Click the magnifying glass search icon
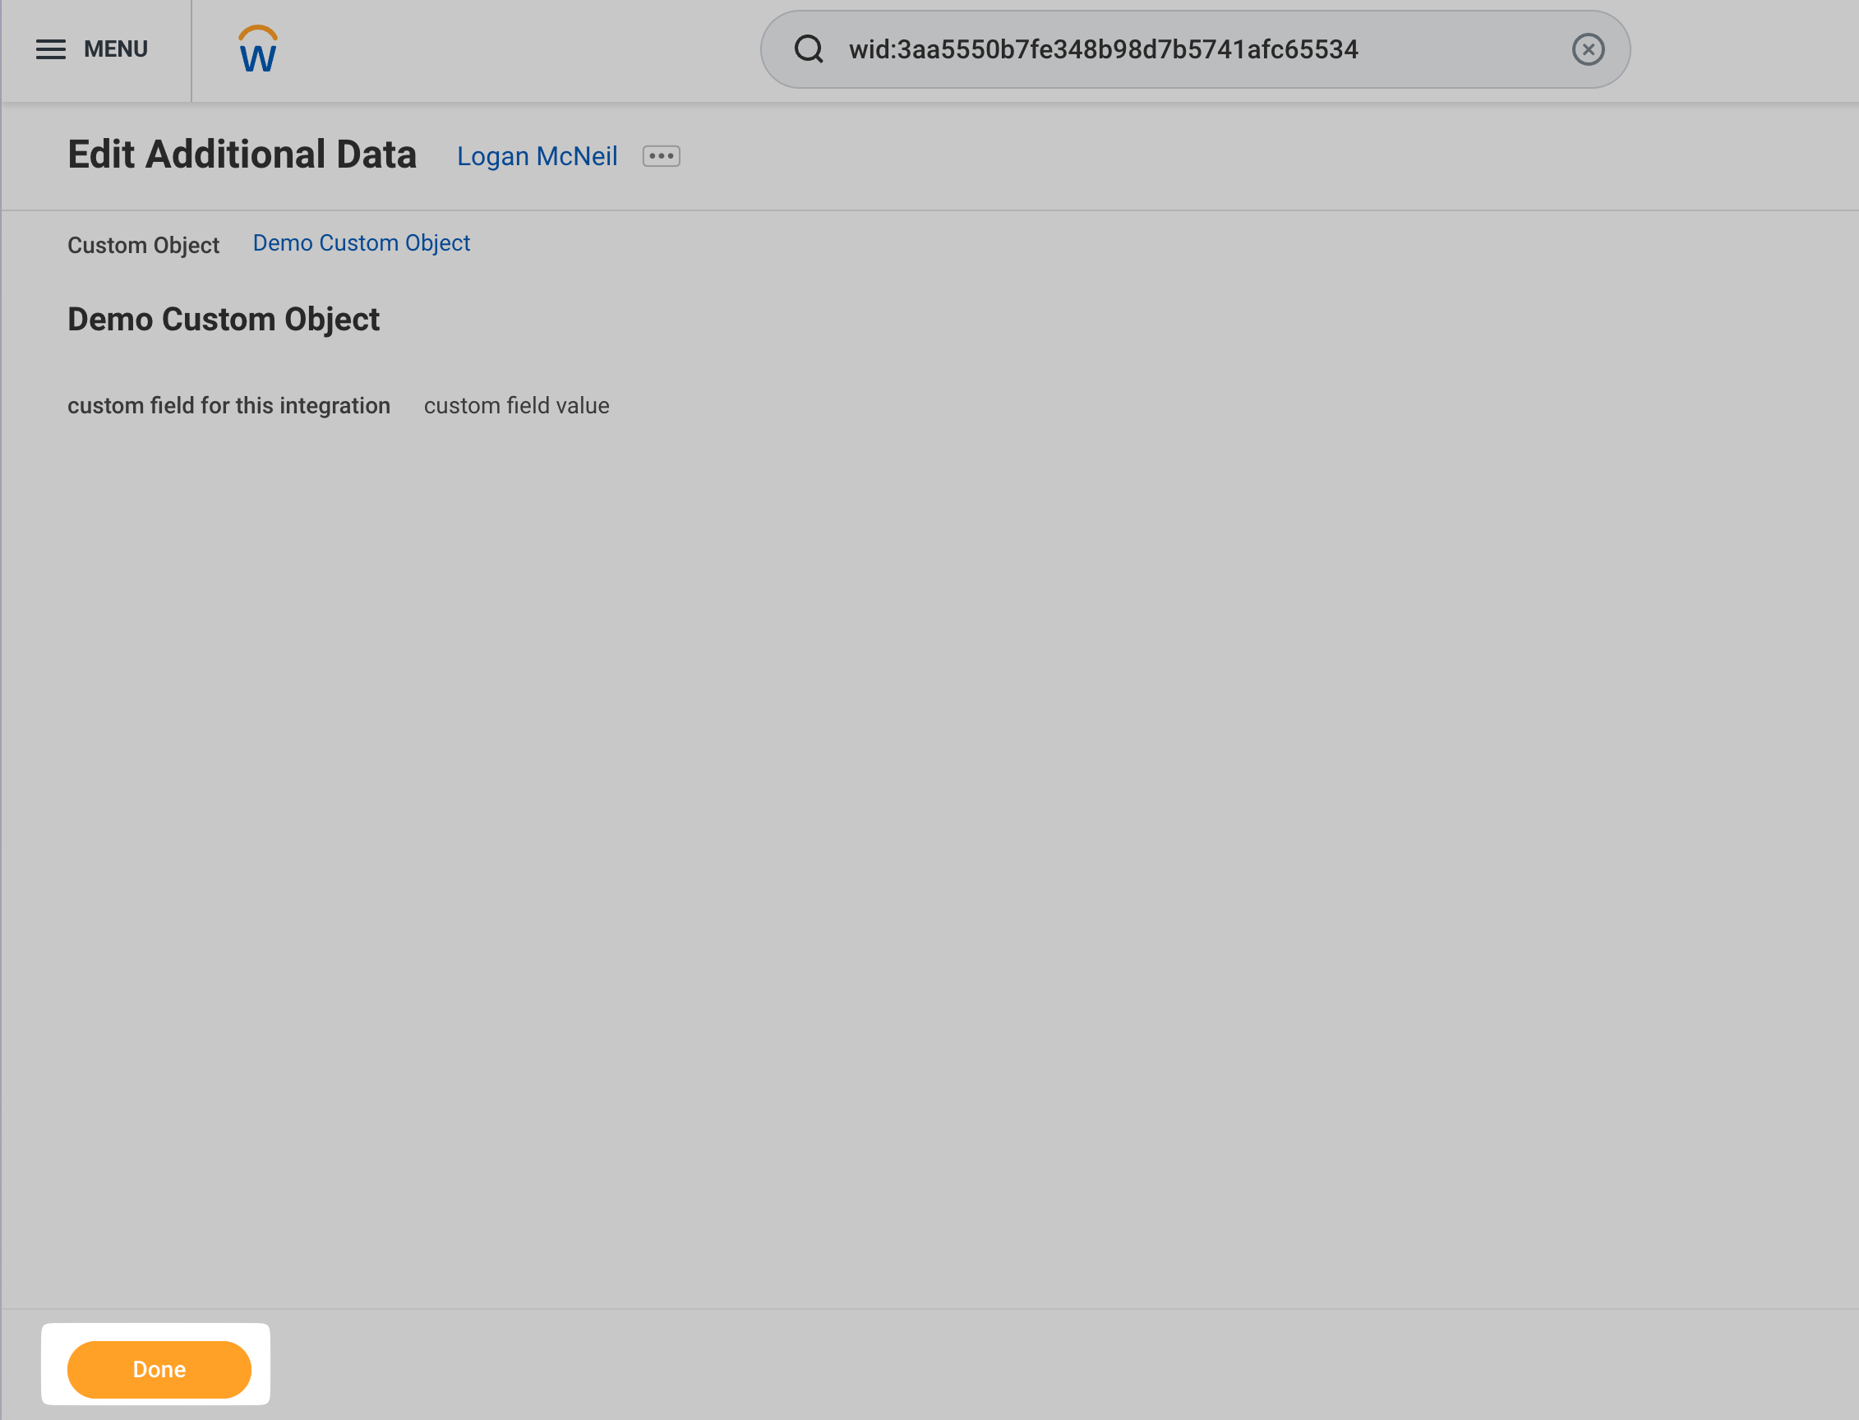Image resolution: width=1859 pixels, height=1420 pixels. click(809, 50)
